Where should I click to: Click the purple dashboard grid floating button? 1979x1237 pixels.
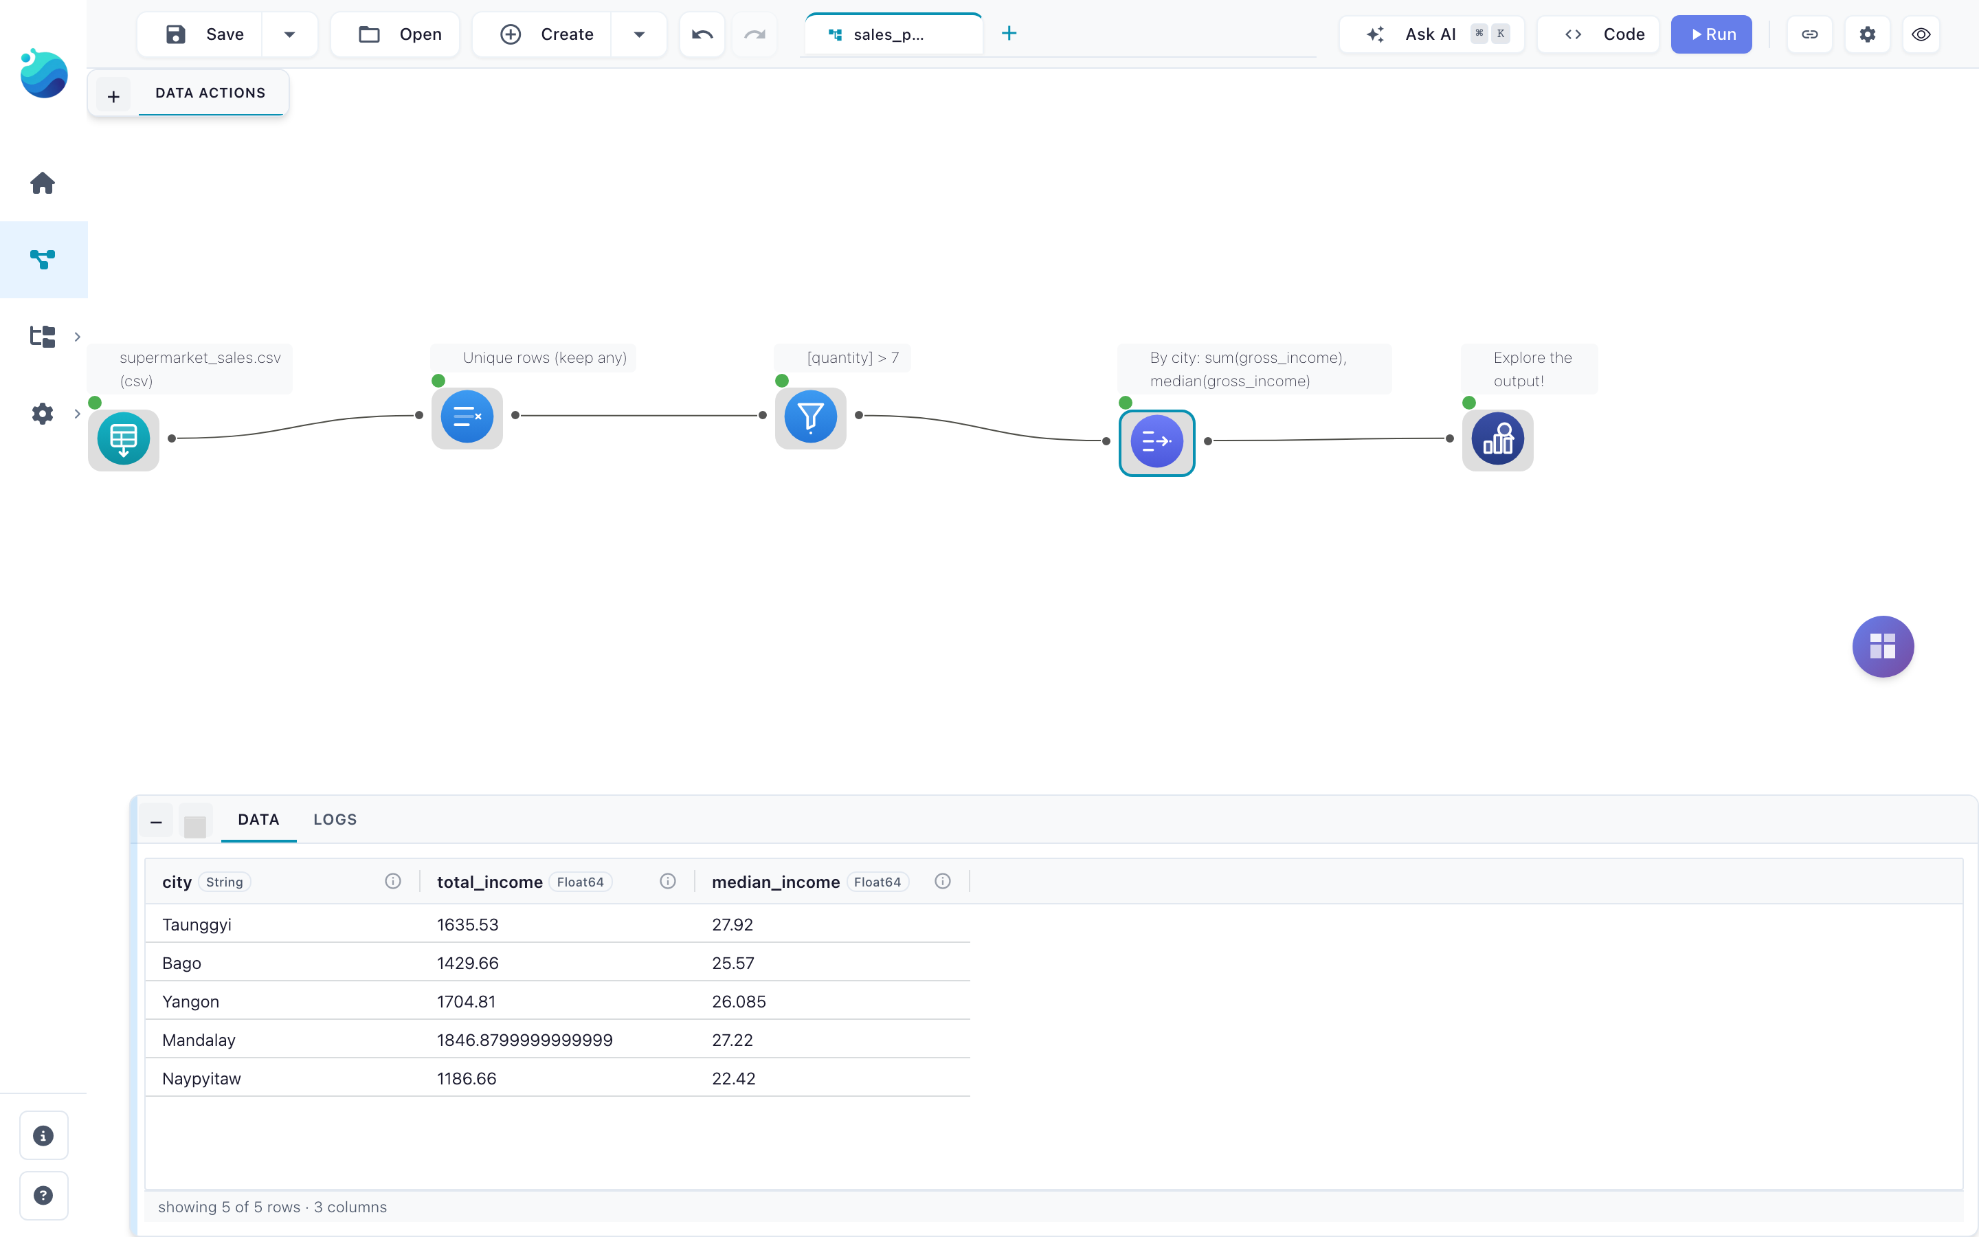click(x=1883, y=646)
